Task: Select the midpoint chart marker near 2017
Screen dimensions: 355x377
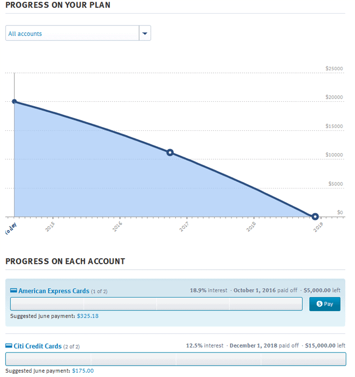Action: (170, 153)
